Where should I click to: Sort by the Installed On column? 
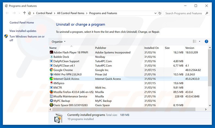pos(152,48)
